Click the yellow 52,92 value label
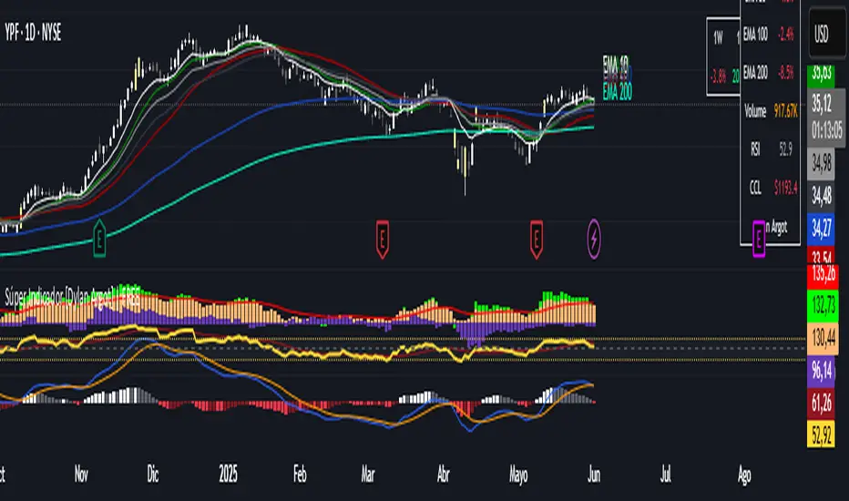Viewport: 849px width, 501px height. [822, 435]
